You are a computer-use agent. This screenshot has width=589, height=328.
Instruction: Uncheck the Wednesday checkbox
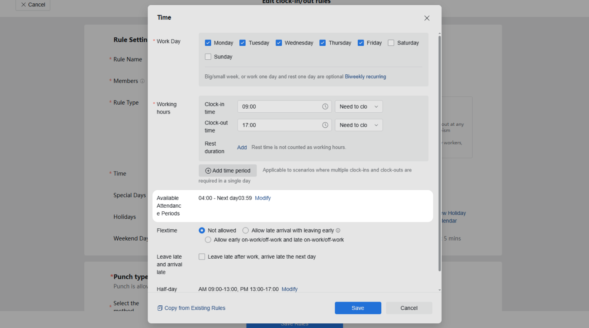(x=278, y=43)
